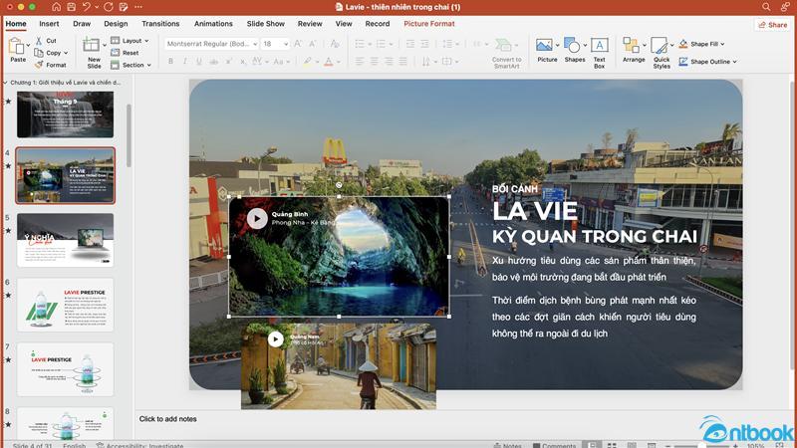Open the Transitions tab
The width and height of the screenshot is (797, 448).
160,24
